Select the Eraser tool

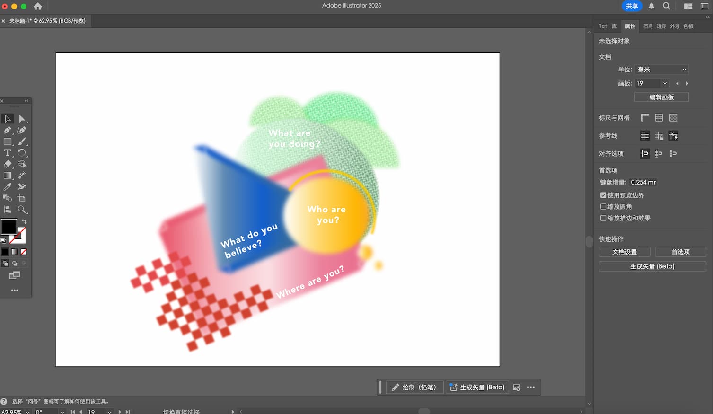(8, 164)
